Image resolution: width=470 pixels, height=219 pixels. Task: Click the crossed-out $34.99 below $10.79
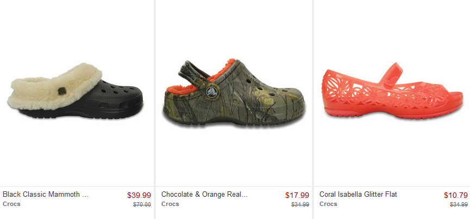coord(459,205)
